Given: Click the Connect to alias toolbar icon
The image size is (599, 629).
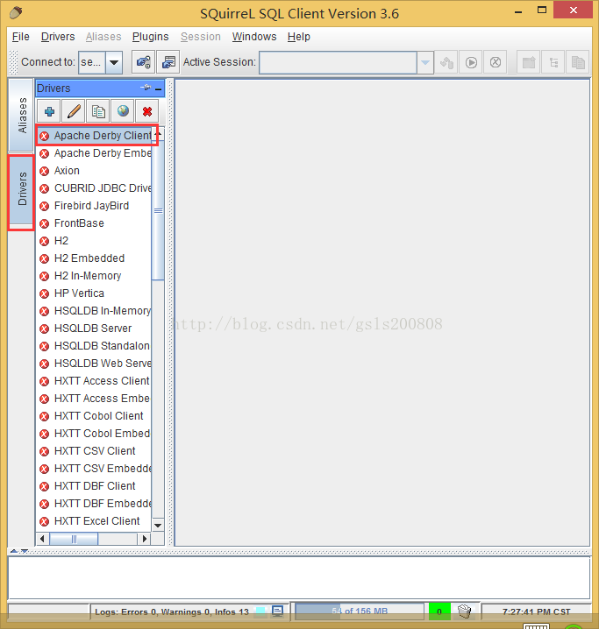Looking at the screenshot, I should tap(143, 62).
